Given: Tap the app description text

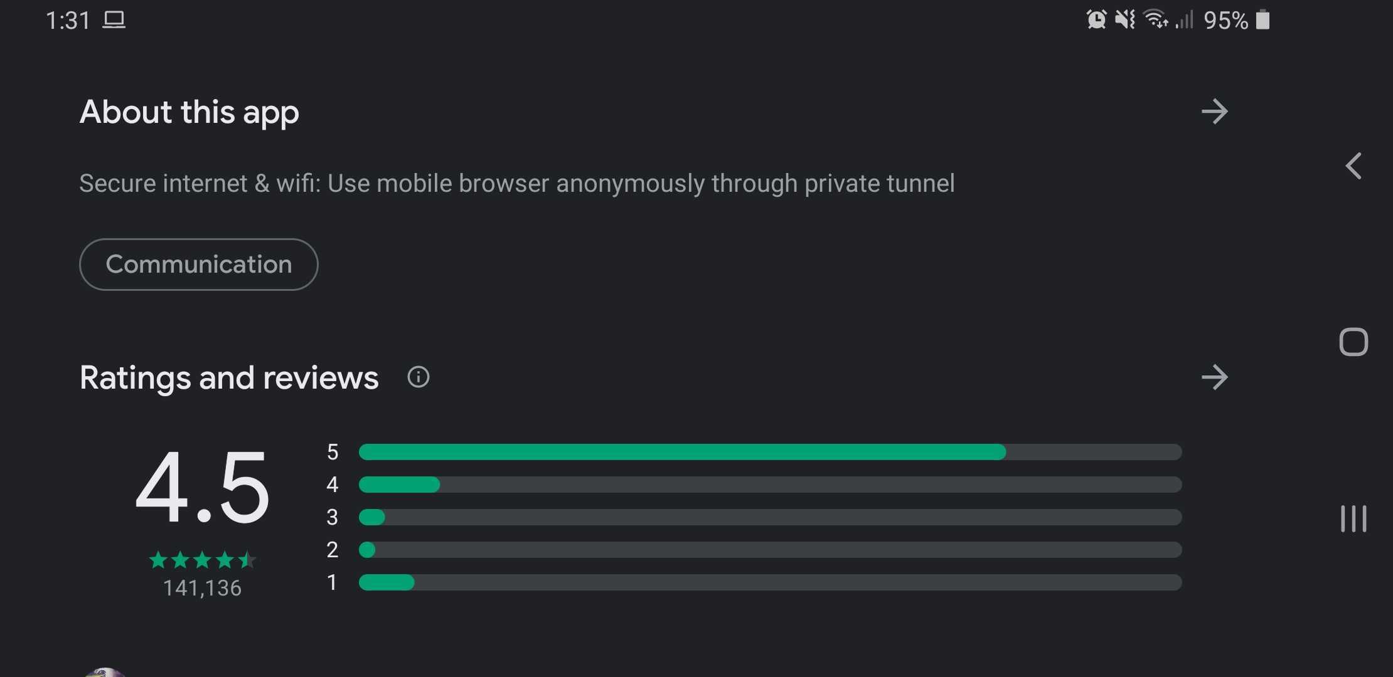Looking at the screenshot, I should click(x=517, y=184).
